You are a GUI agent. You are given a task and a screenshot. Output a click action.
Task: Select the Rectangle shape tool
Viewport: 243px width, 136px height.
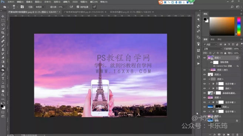pos(3,87)
